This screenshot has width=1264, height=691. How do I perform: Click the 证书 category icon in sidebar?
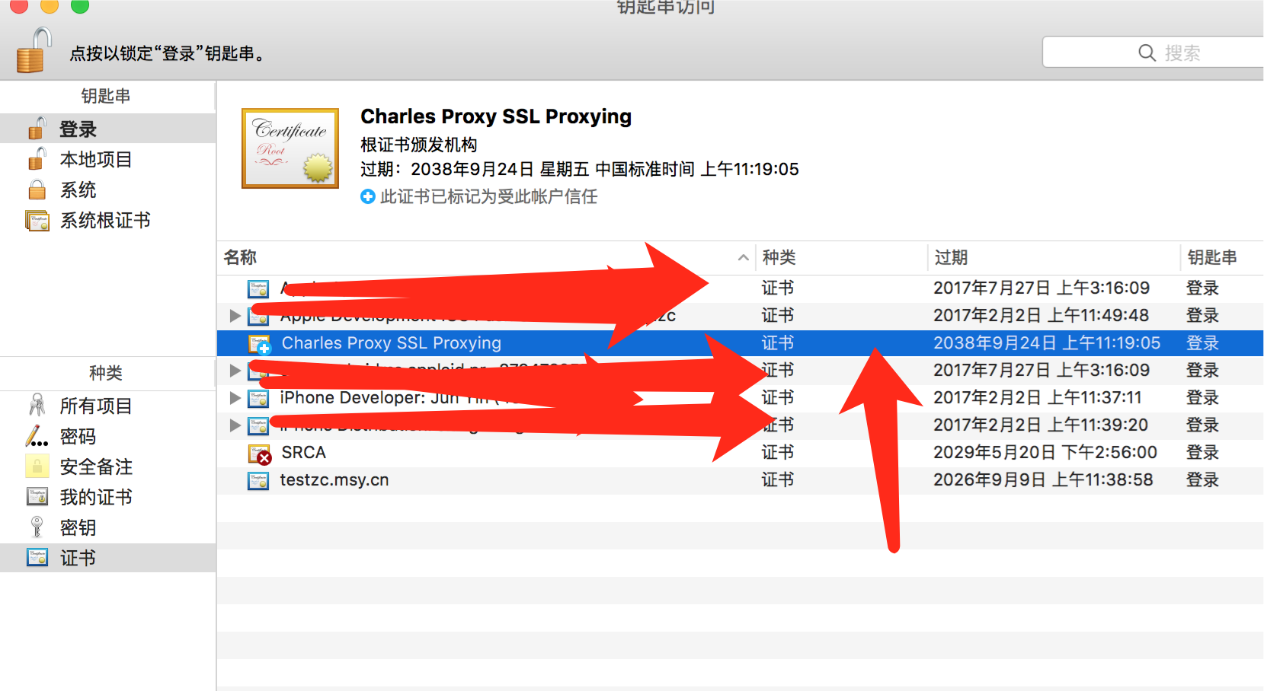point(37,557)
